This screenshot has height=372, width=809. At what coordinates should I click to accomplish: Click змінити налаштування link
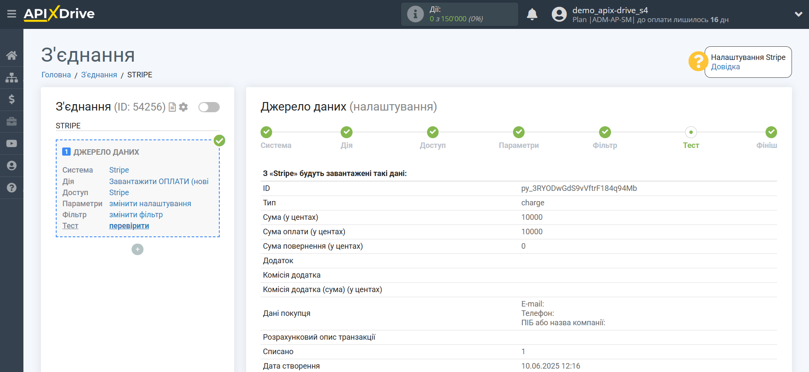pos(150,204)
